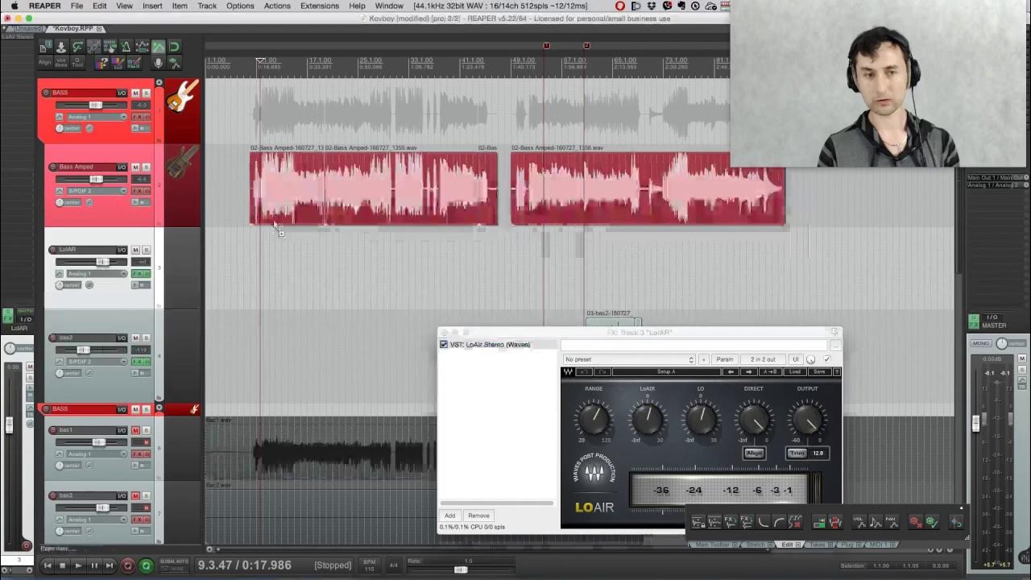Click the A→B copy button in LoAir
Image resolution: width=1031 pixels, height=580 pixels.
(x=770, y=371)
